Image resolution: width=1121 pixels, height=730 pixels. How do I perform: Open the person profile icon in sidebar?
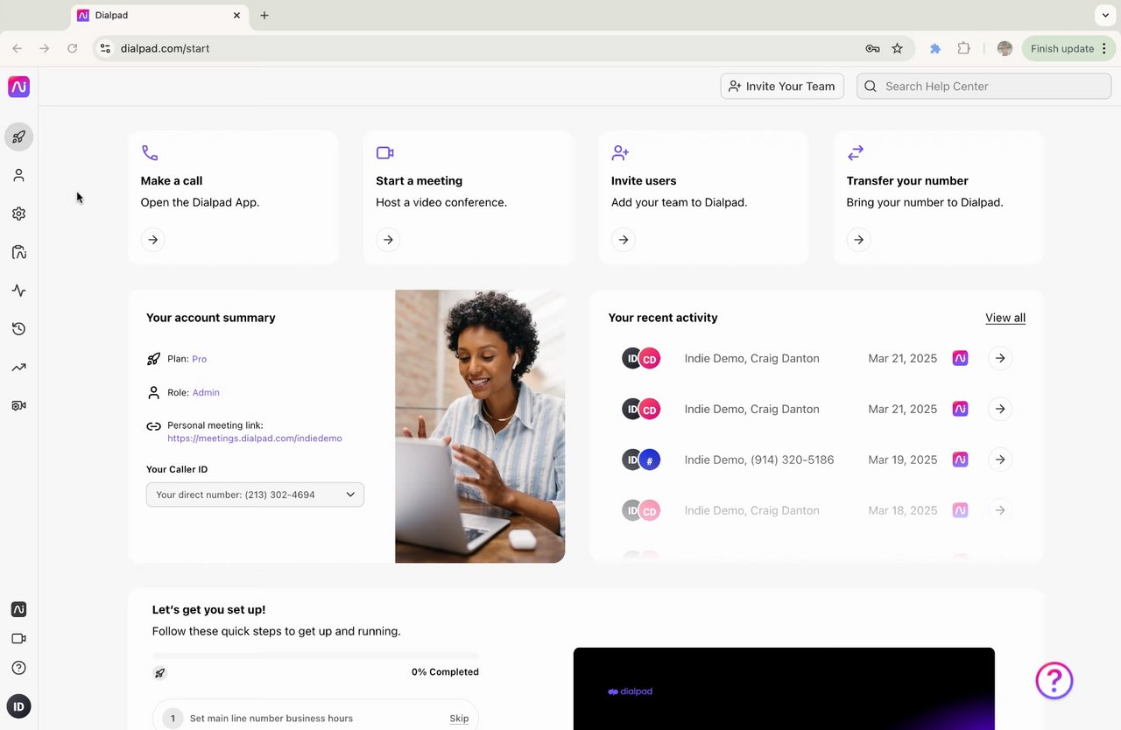18,175
